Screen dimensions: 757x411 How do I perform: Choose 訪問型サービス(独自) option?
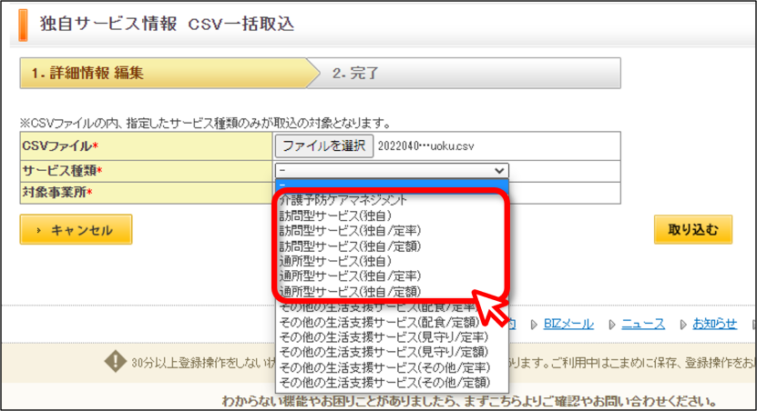tap(335, 216)
